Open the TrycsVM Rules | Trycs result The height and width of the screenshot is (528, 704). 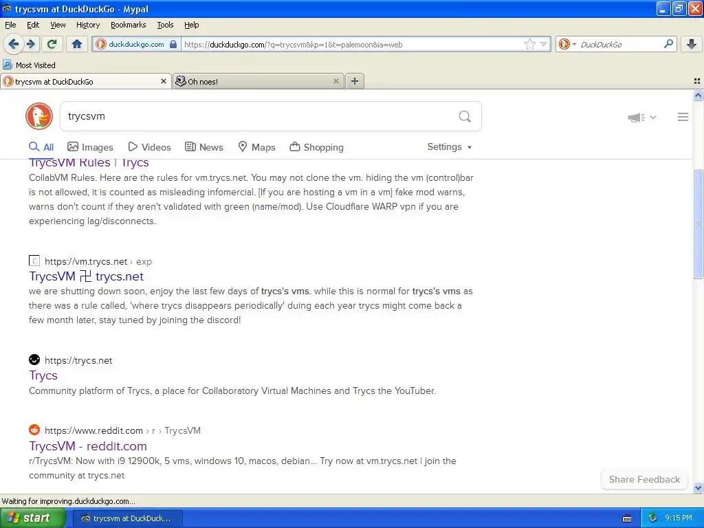pyautogui.click(x=89, y=162)
